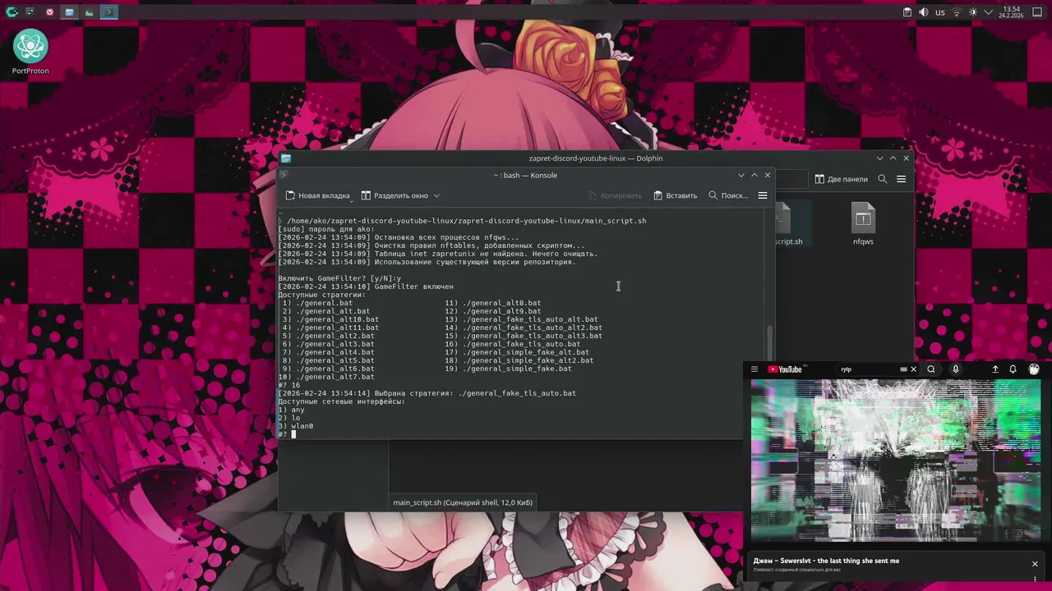Click terminal line '19) ./general_simple_fake.bat'

[x=508, y=369]
